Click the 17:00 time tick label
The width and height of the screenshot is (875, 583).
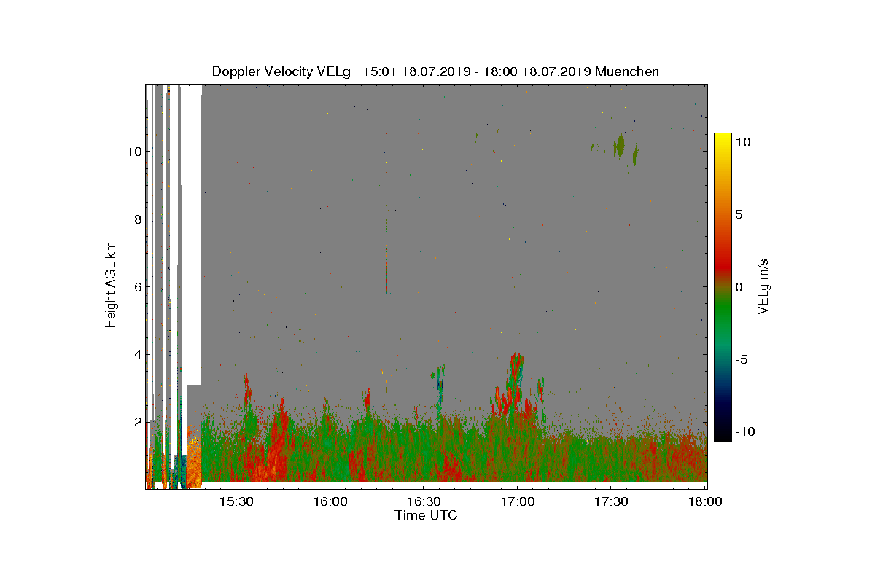[517, 501]
